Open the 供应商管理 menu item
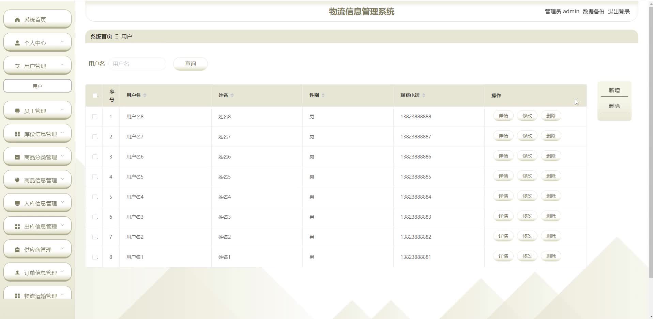Screen dimensions: 653x319 coord(37,249)
